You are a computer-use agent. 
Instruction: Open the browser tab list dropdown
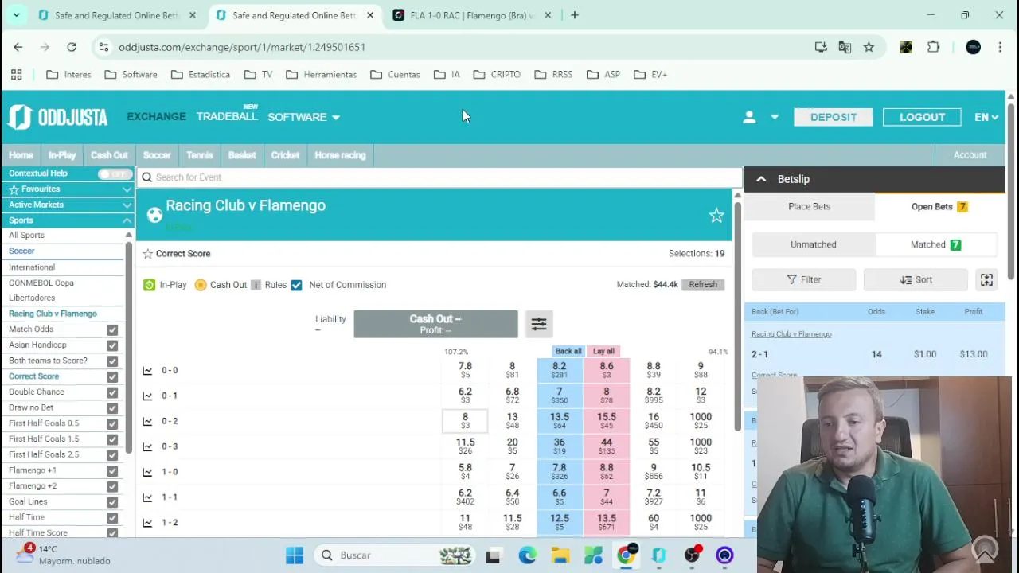[x=16, y=15]
